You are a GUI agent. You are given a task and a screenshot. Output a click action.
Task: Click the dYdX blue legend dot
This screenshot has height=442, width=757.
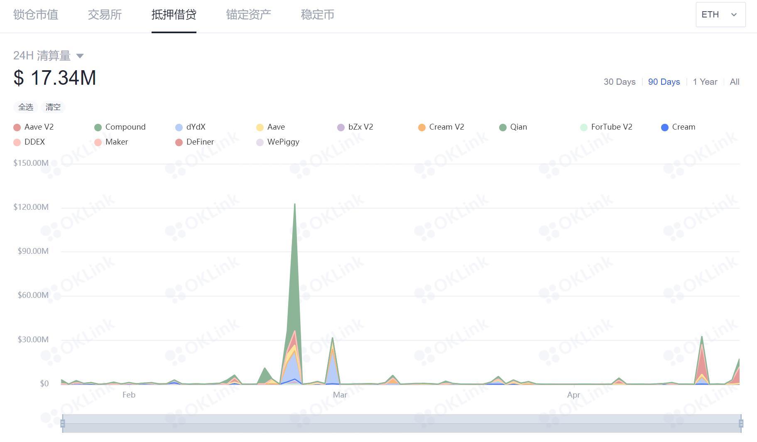point(178,127)
